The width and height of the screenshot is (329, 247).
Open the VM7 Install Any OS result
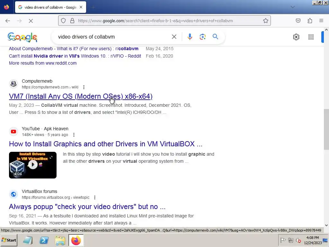[x=81, y=96]
